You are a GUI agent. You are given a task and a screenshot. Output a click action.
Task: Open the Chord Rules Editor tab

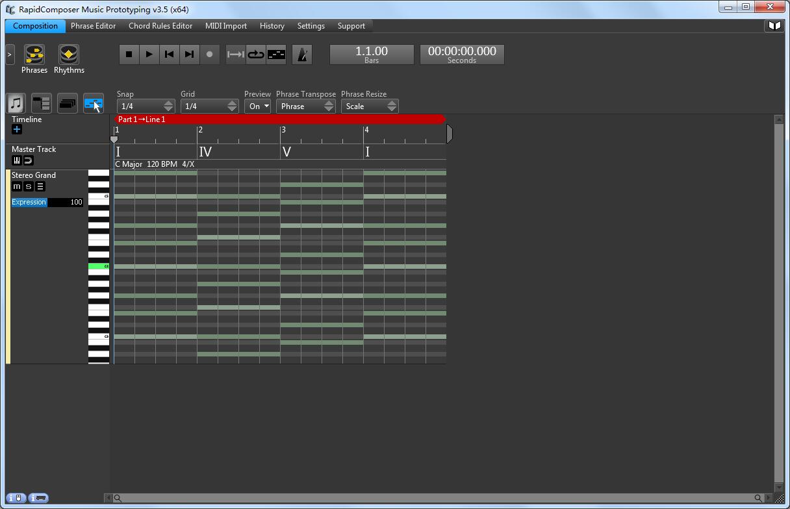click(160, 26)
